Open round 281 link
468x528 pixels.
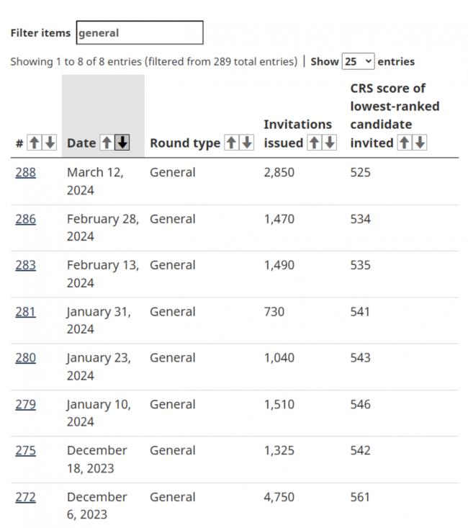point(26,311)
